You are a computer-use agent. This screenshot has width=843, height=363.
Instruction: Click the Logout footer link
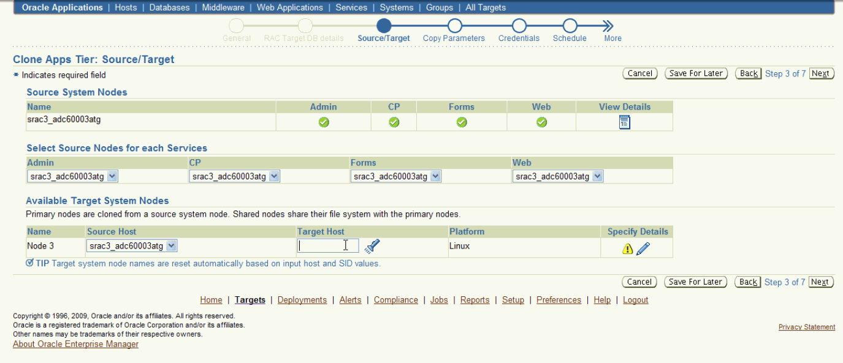(x=636, y=300)
